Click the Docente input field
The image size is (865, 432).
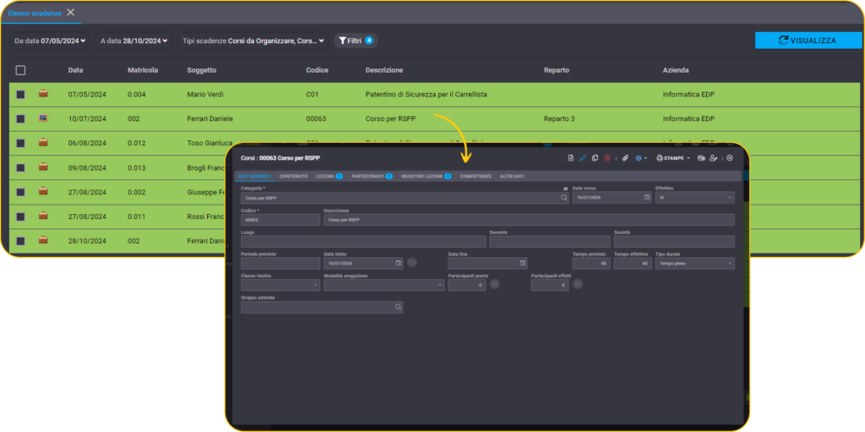point(550,242)
